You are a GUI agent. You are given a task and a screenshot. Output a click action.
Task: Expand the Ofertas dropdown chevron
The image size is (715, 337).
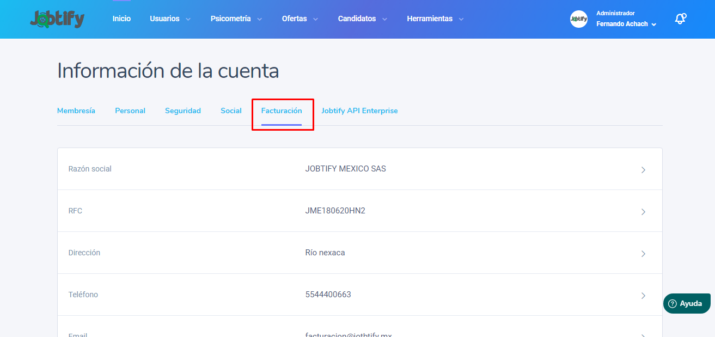315,19
